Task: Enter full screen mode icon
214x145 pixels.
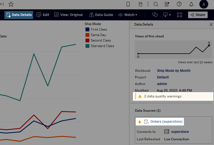Action: click(x=180, y=15)
